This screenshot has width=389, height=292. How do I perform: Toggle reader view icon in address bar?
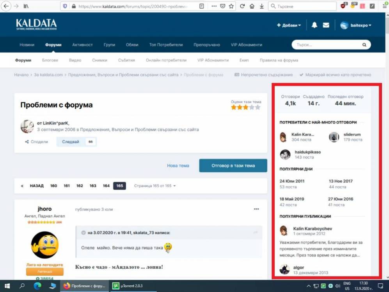click(202, 6)
